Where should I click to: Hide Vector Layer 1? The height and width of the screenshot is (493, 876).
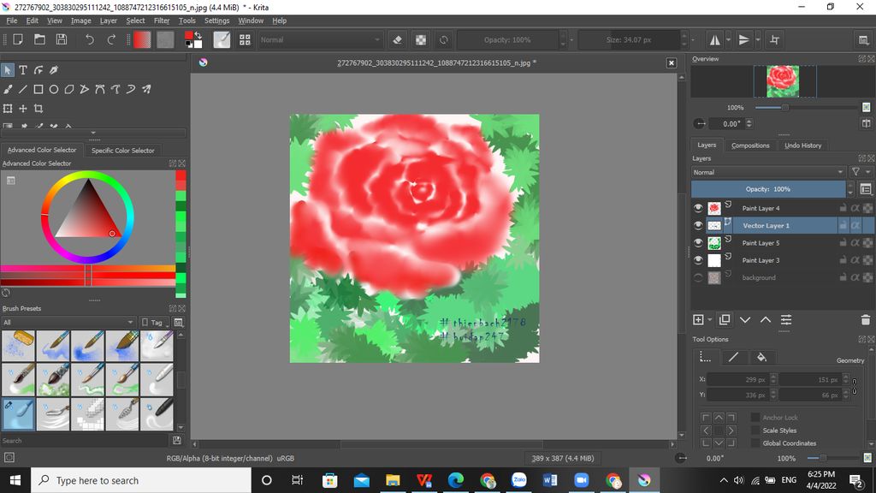click(x=698, y=225)
